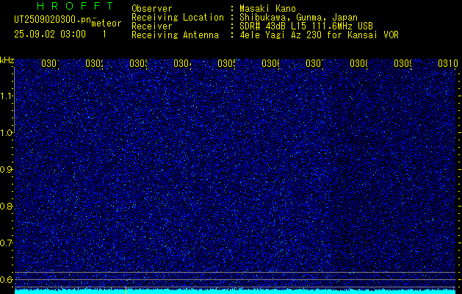Click the cyan signal level strip
This screenshot has width=462, height=294.
(235, 292)
